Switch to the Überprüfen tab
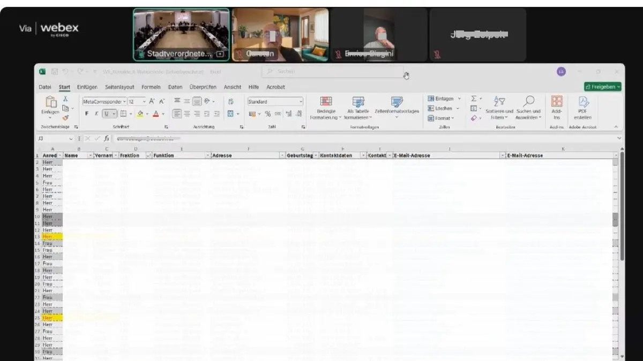The width and height of the screenshot is (643, 361). (203, 87)
